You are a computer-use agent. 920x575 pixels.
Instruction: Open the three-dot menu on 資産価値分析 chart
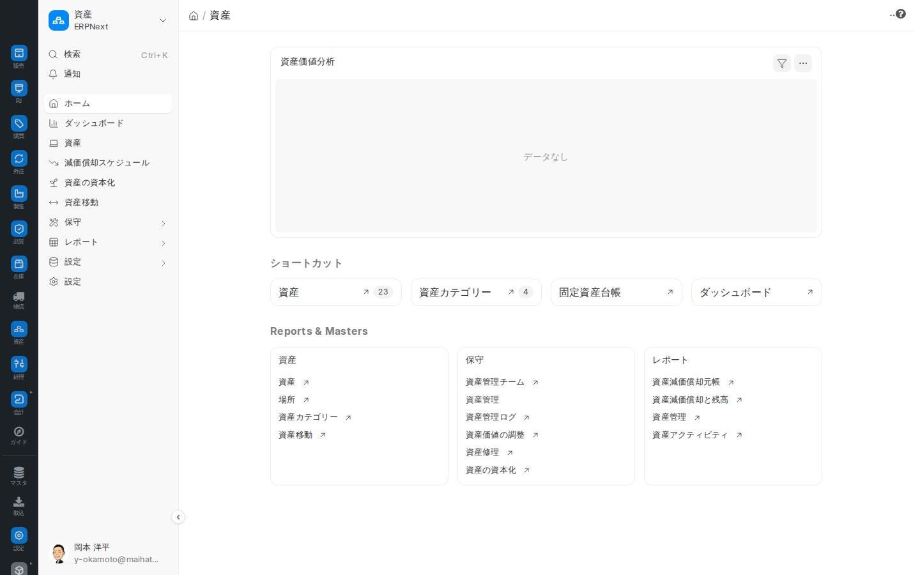pyautogui.click(x=803, y=63)
